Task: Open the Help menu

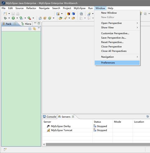Action: (x=110, y=8)
